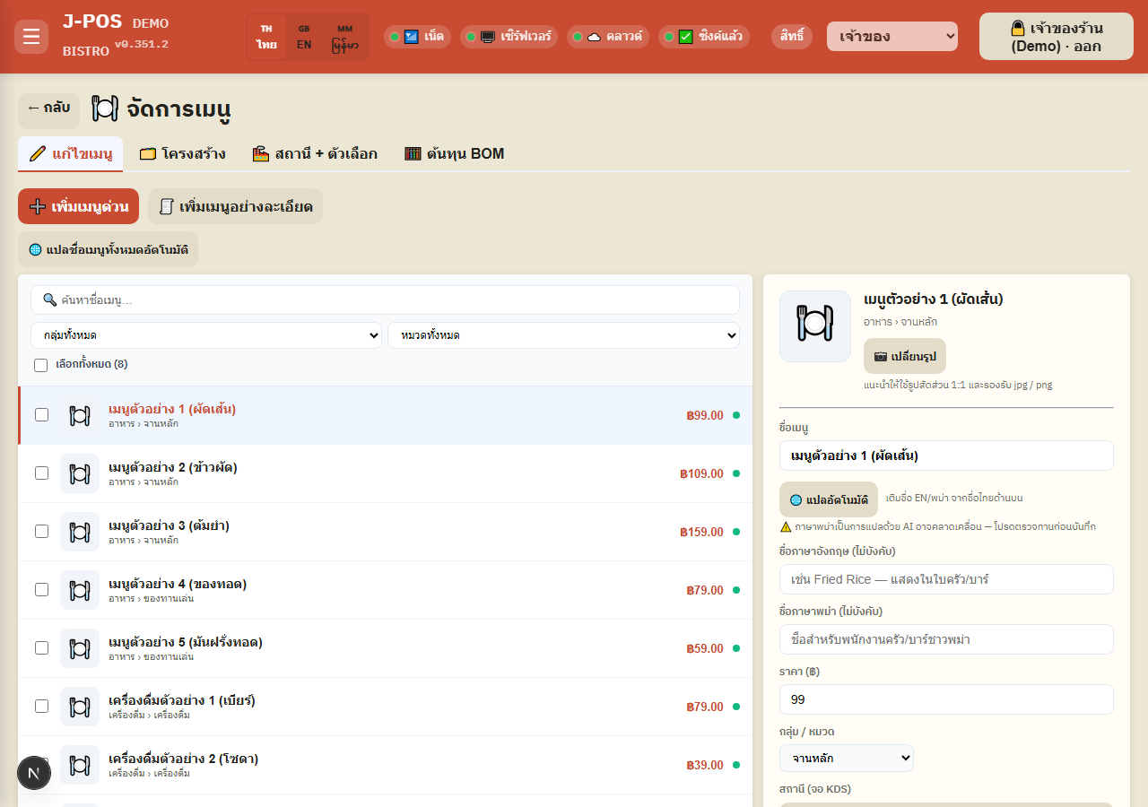Click the cloud status indicator คลาวด์
The image size is (1148, 807).
click(x=608, y=37)
